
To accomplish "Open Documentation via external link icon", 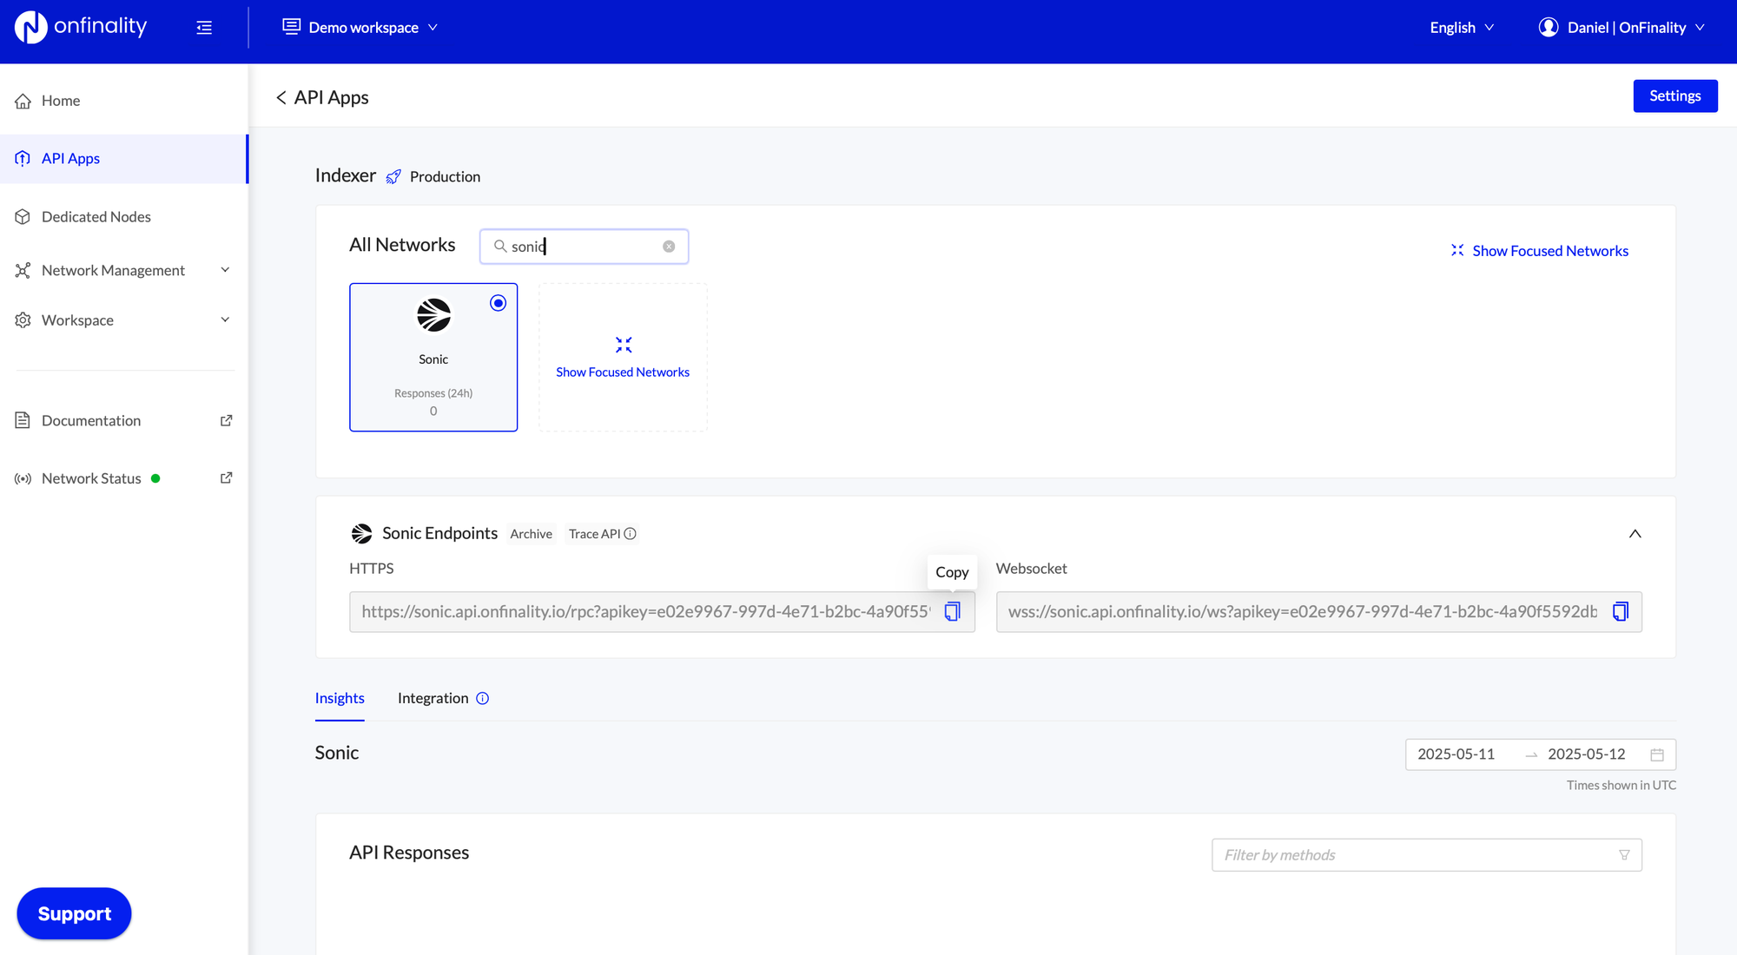I will pos(226,420).
